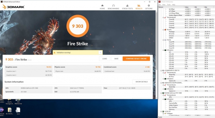215x118 pixels.
Task: Collapse the Clocks node in HWMonitor
Action: (x=163, y=40)
